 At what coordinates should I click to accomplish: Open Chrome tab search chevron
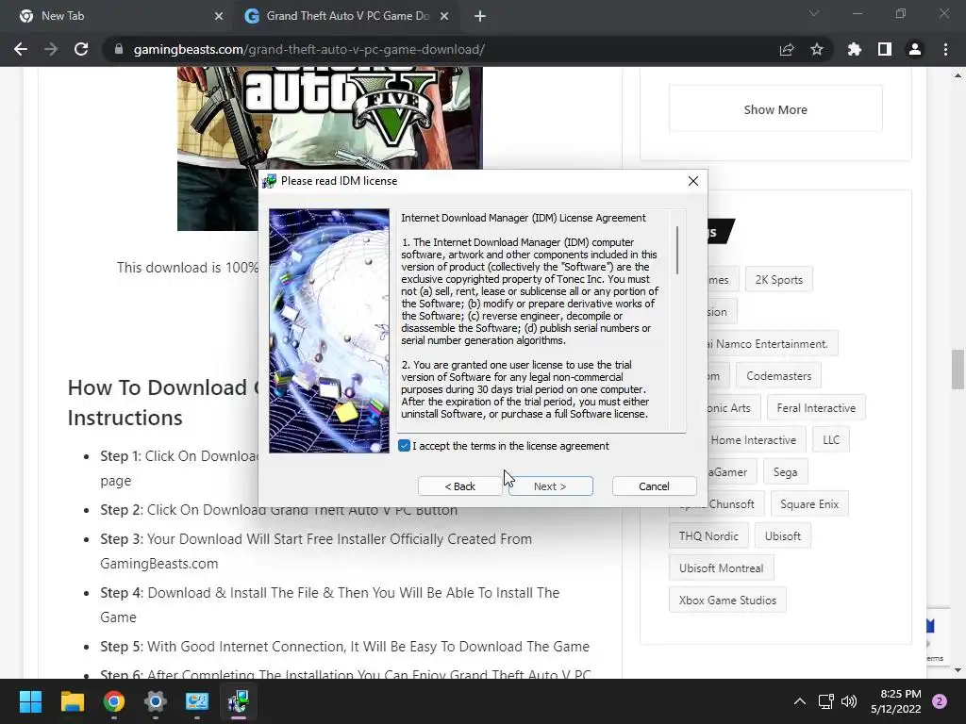click(x=814, y=13)
